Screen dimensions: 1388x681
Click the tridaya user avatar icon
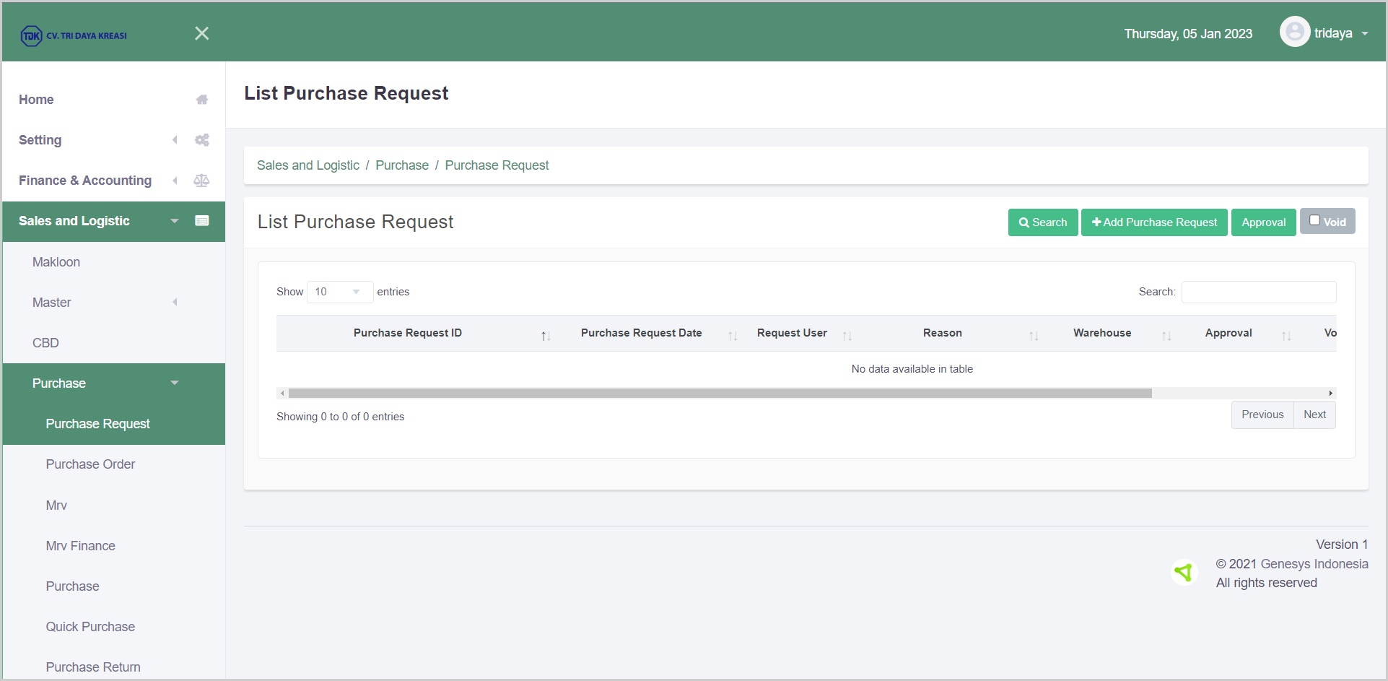coord(1294,32)
